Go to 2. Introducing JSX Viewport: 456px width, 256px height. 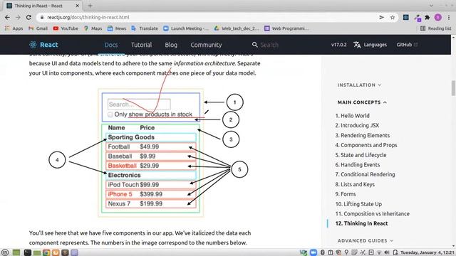pos(357,125)
